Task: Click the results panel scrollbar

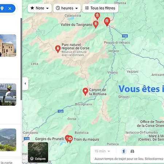Action: click(21, 59)
